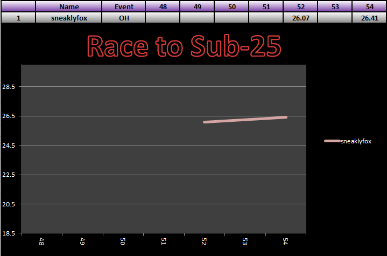The image size is (387, 256).
Task: Click header cell 50 in the table
Action: (231, 6)
